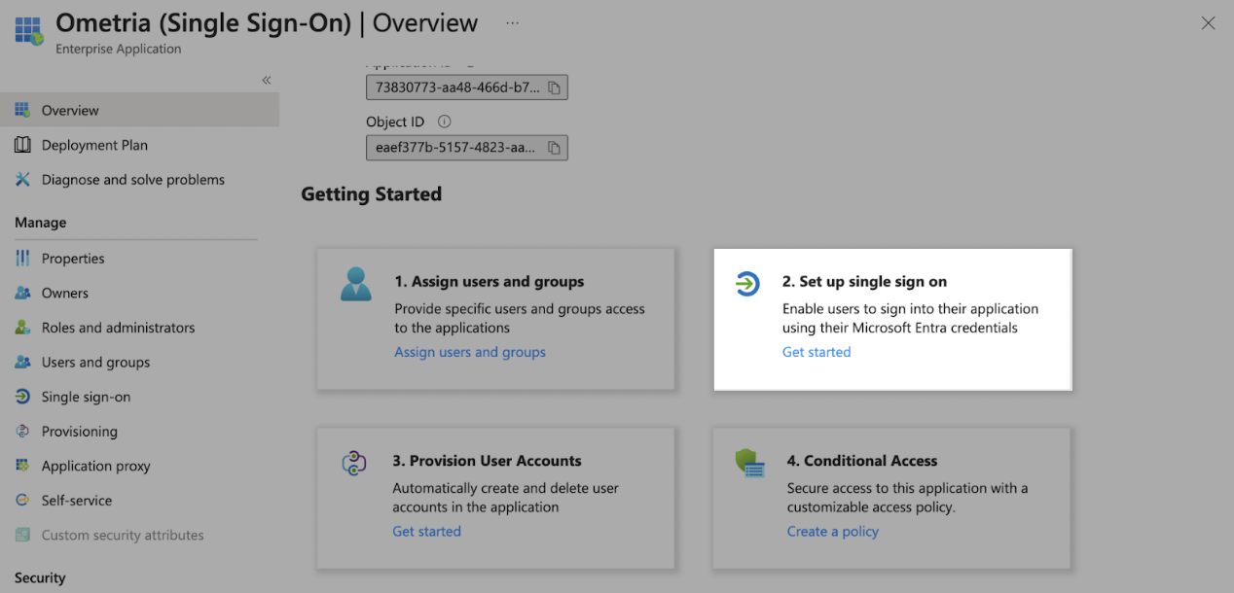Screen dimensions: 1234x593
Task: Click the Provisioning sync icon in sidebar
Action: 22,432
